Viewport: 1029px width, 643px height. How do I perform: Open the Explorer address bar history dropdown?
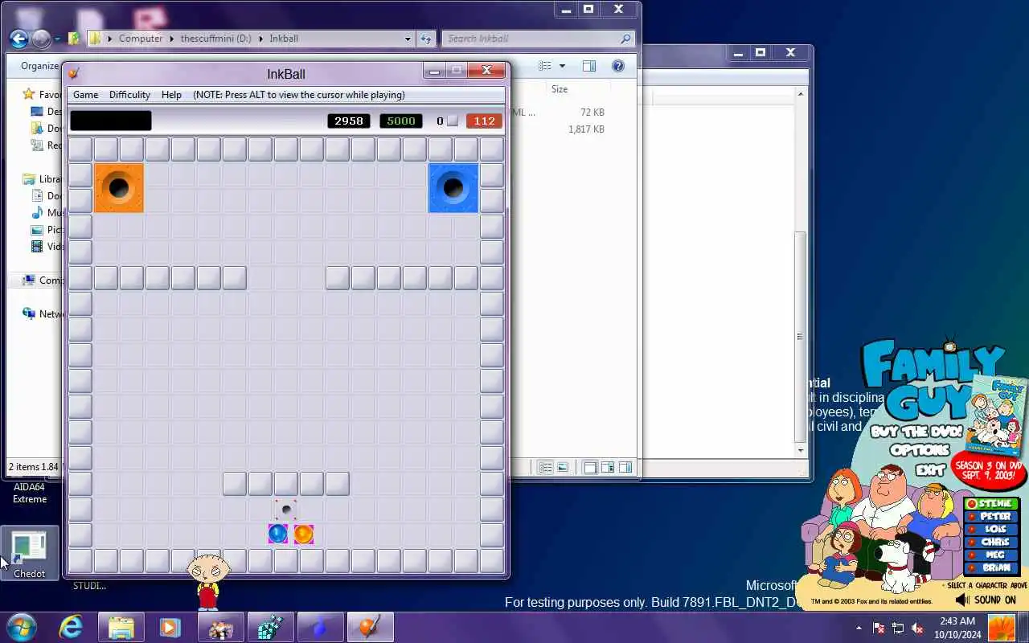point(408,39)
